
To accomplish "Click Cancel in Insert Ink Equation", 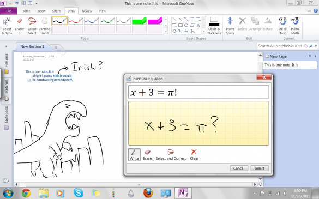I will 239,168.
